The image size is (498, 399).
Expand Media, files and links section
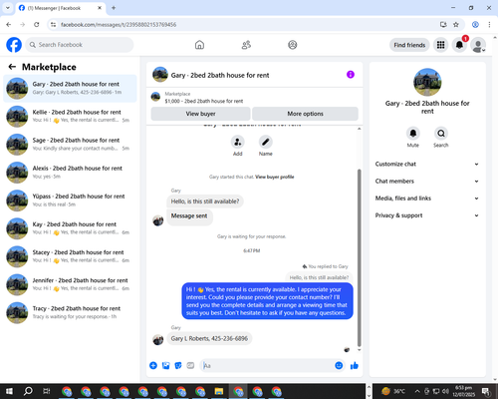tap(427, 199)
